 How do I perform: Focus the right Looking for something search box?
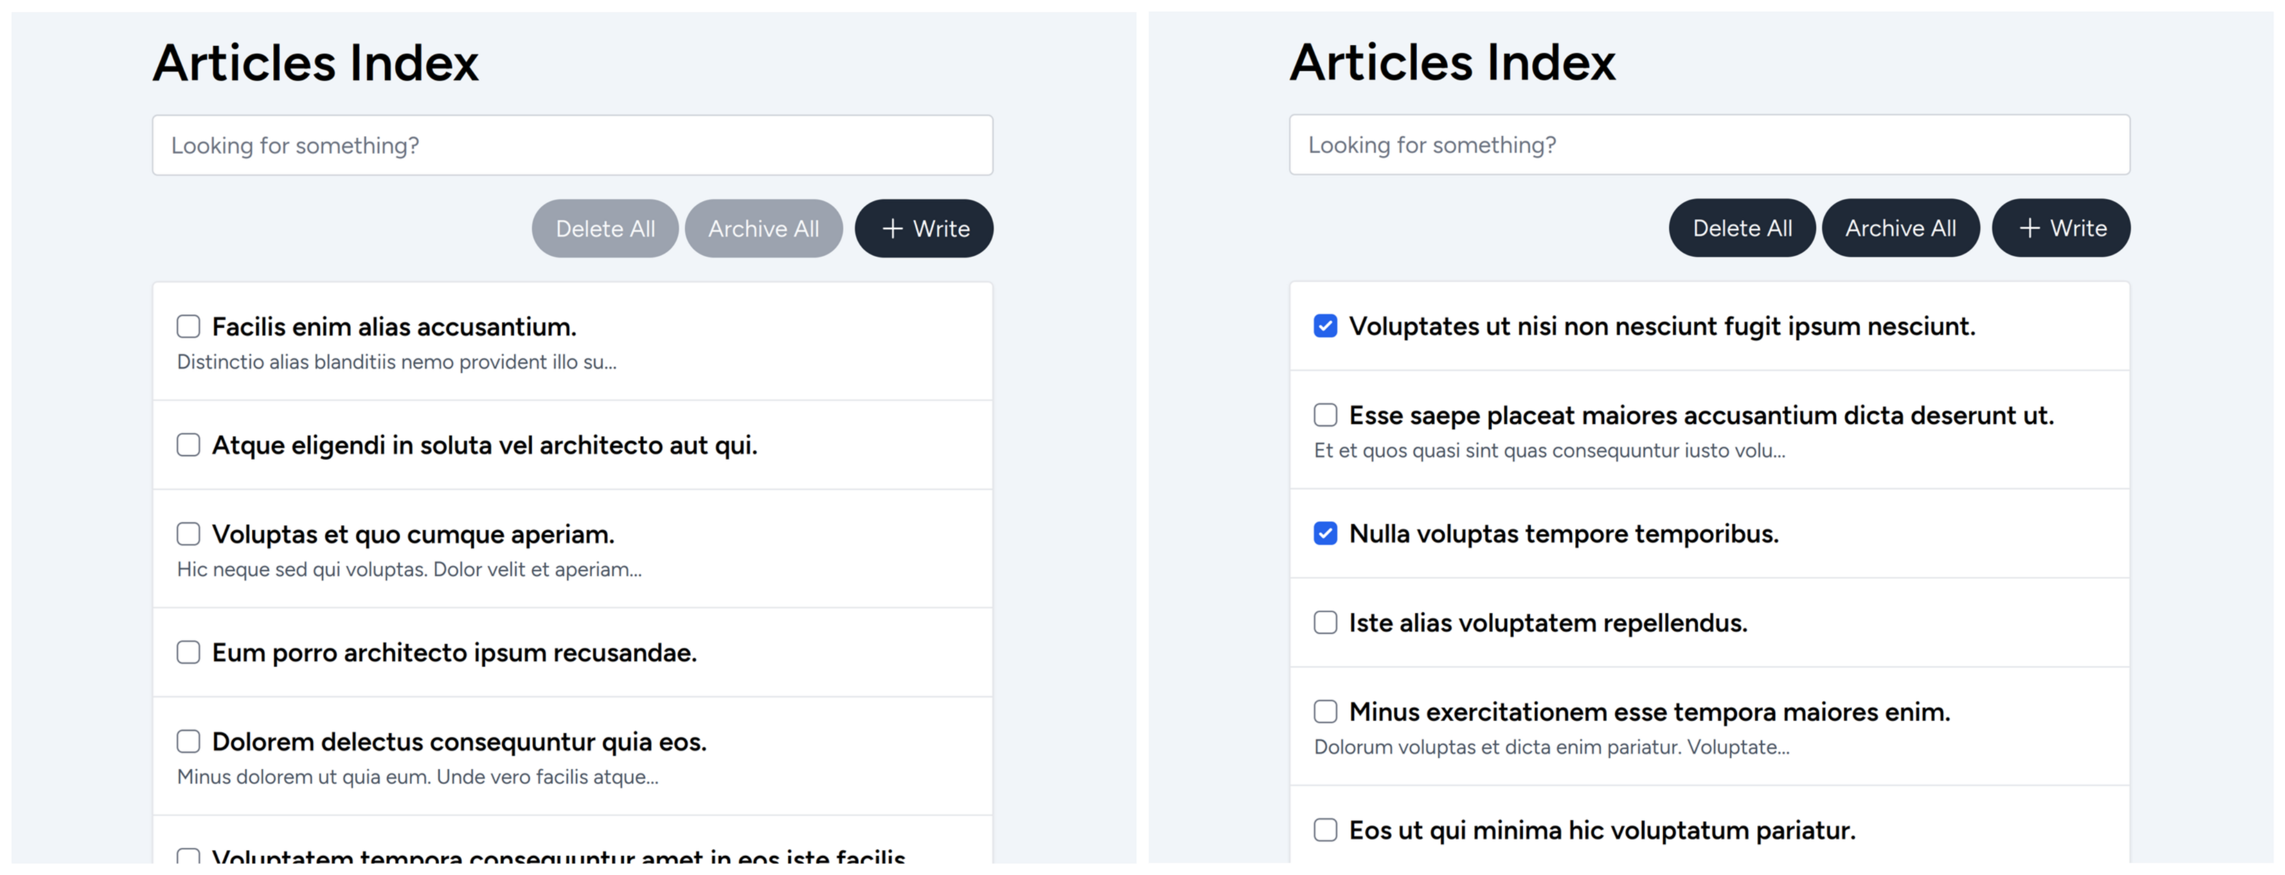pos(1710,145)
